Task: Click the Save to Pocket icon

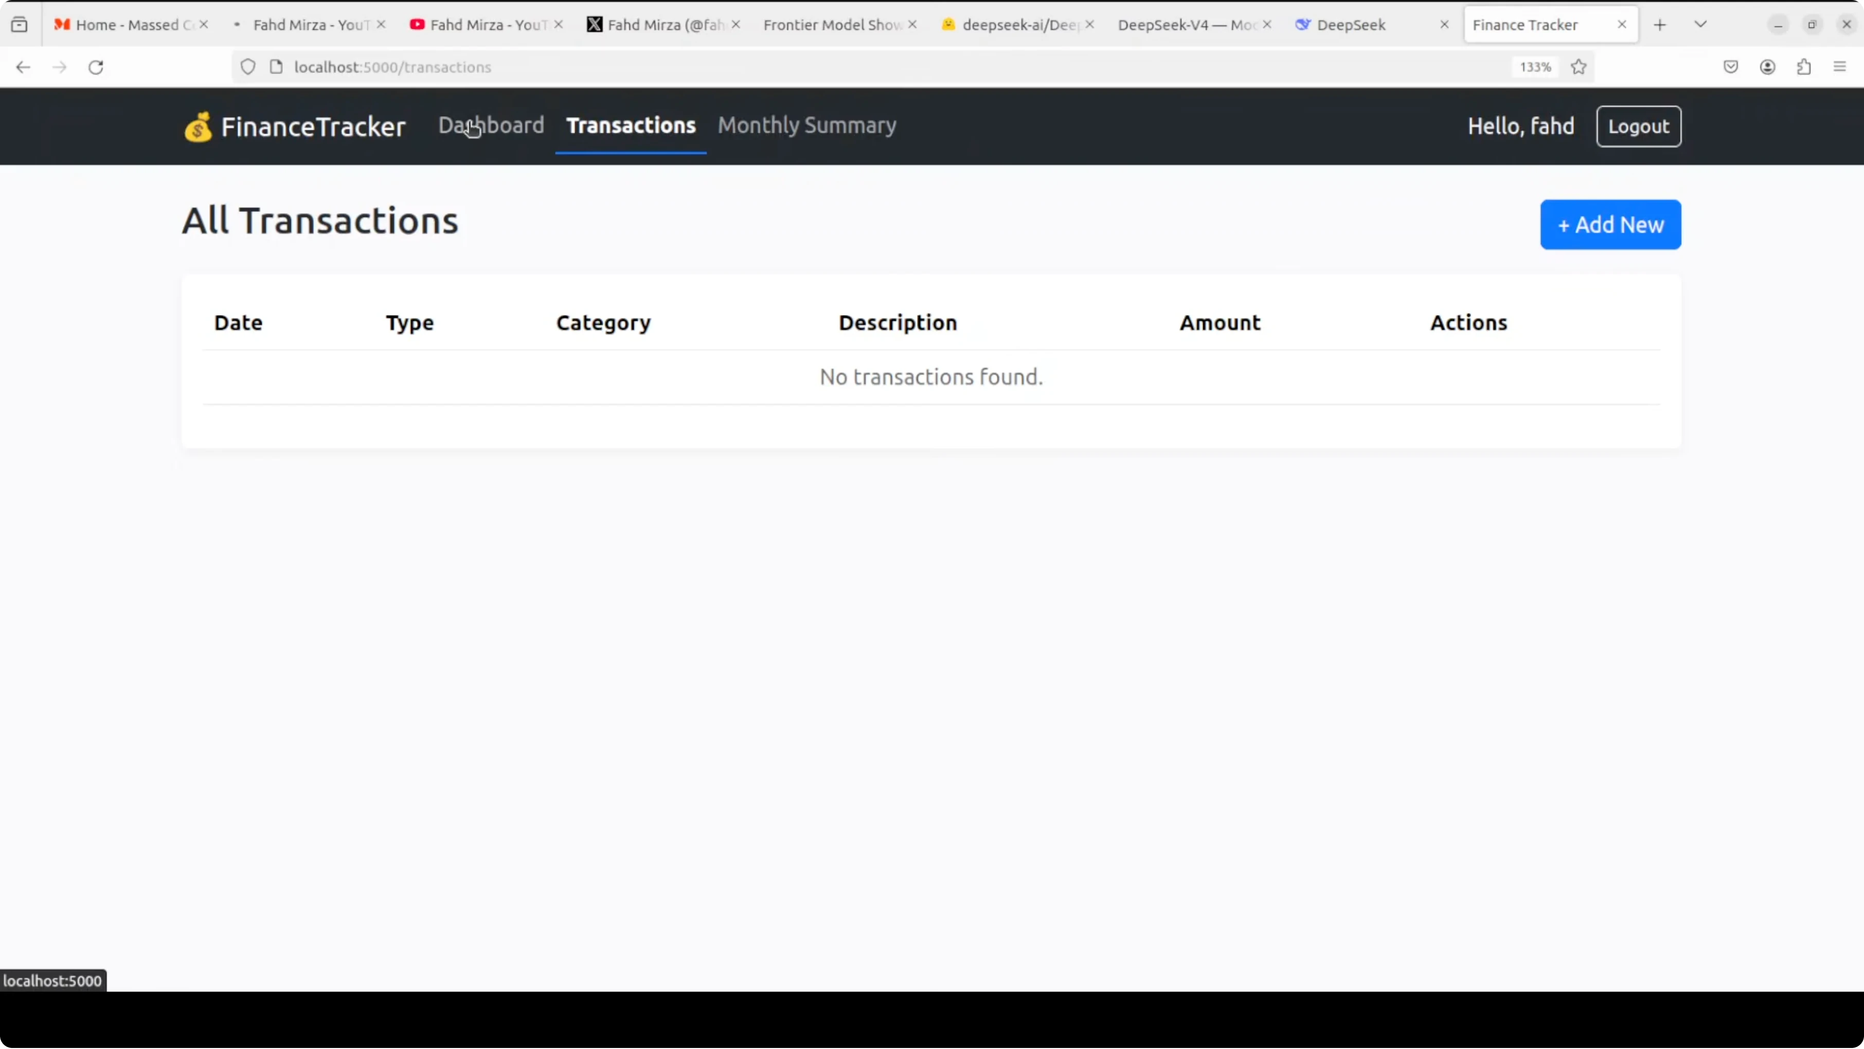Action: [x=1731, y=67]
